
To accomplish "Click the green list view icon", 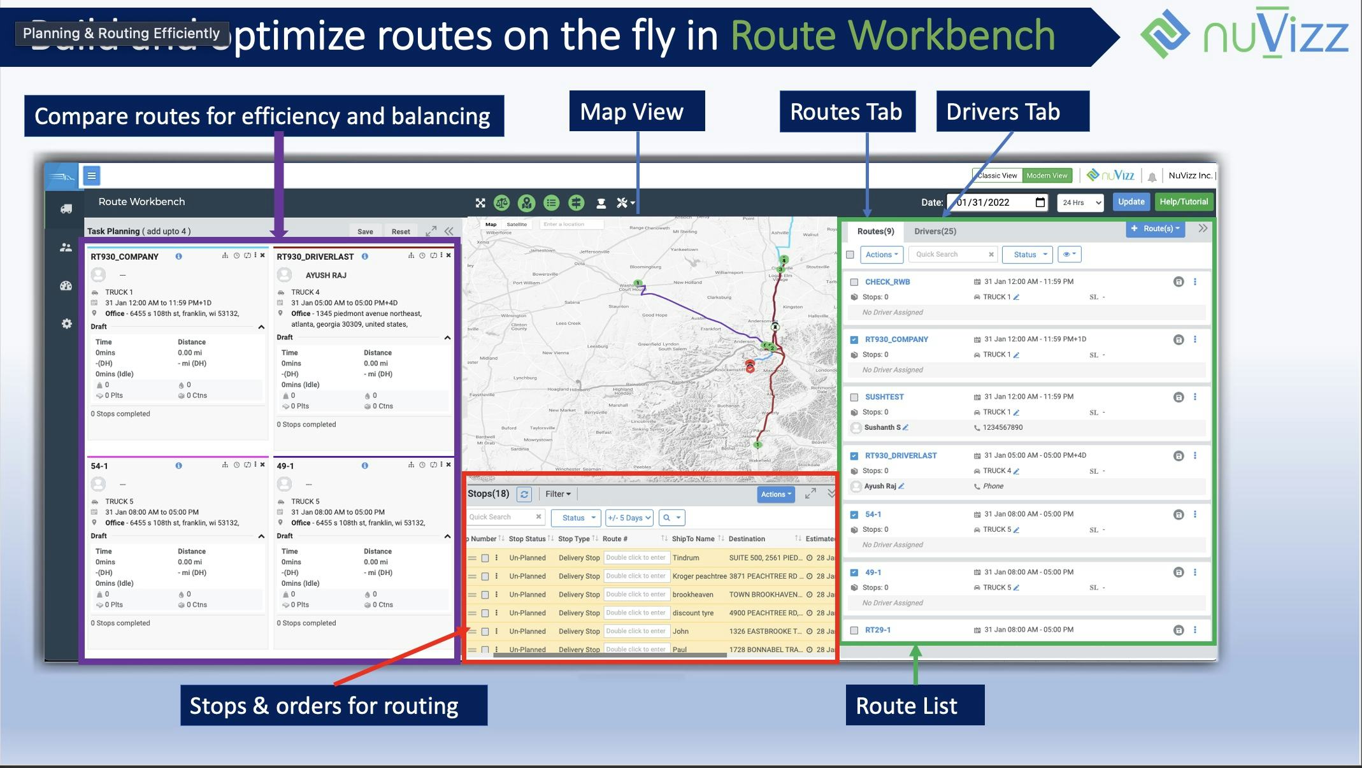I will [x=551, y=203].
